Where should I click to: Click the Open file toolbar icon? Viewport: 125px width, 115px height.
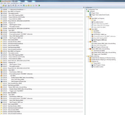[3, 6]
